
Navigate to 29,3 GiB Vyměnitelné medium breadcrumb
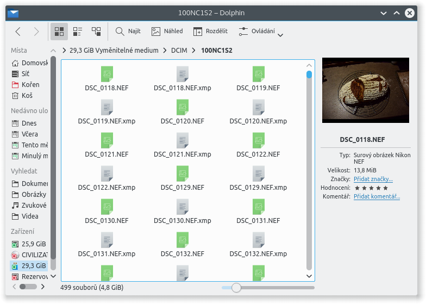[114, 50]
